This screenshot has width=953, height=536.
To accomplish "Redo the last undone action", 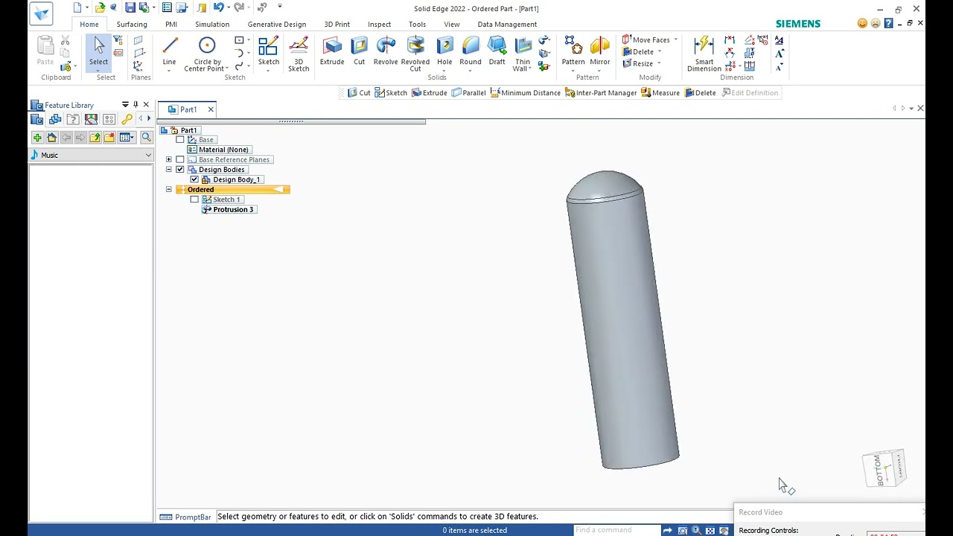I will tap(238, 8).
